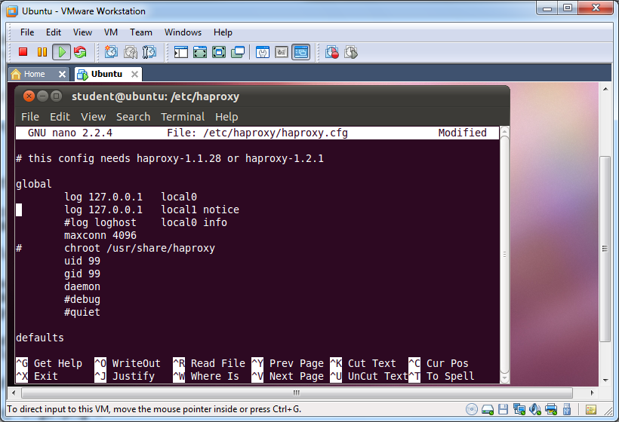Toggle the show sidebar toolbar icon

point(181,52)
